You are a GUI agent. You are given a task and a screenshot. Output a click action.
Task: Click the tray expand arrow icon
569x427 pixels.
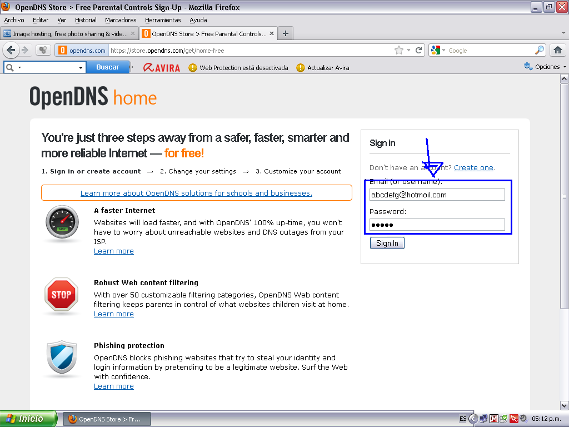[x=473, y=419]
